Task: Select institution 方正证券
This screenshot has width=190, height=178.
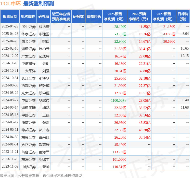Action: pyautogui.click(x=29, y=144)
